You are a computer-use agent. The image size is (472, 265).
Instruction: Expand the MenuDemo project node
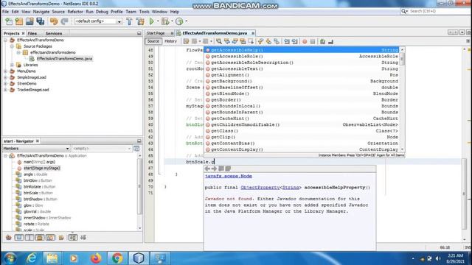pyautogui.click(x=5, y=71)
